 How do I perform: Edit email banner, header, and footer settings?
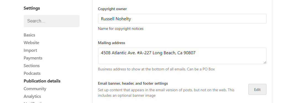[x=257, y=90]
